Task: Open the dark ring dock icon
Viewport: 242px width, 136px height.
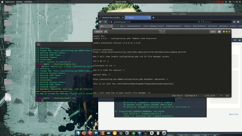Action: click(x=121, y=133)
